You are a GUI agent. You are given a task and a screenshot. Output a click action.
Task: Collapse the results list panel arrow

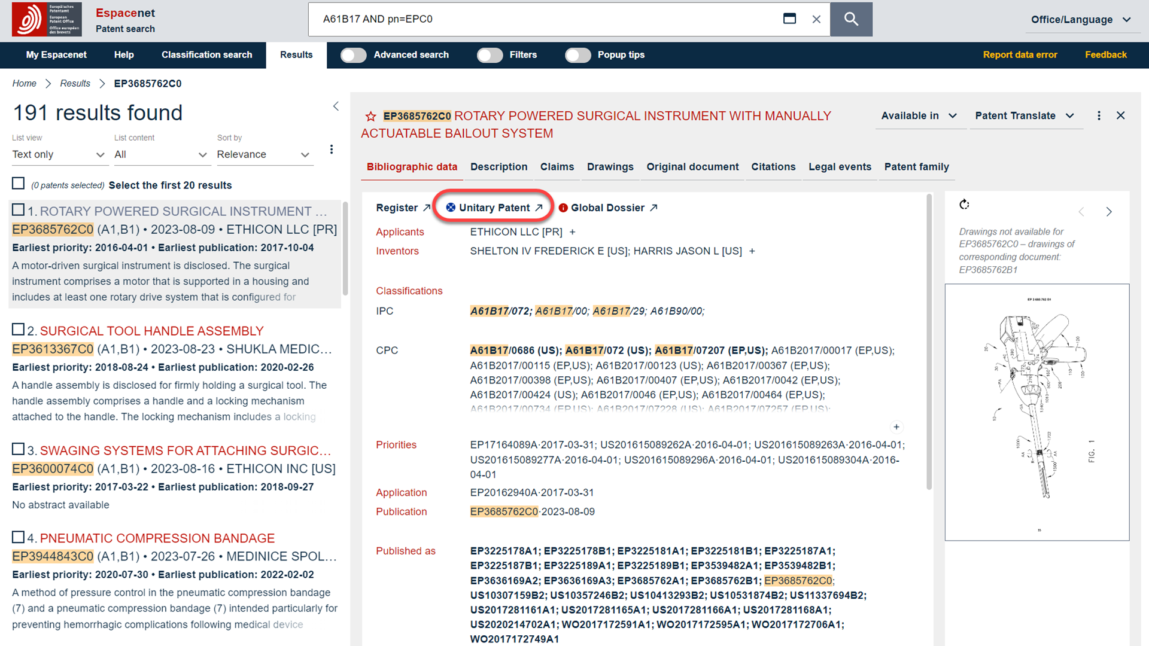(x=336, y=106)
